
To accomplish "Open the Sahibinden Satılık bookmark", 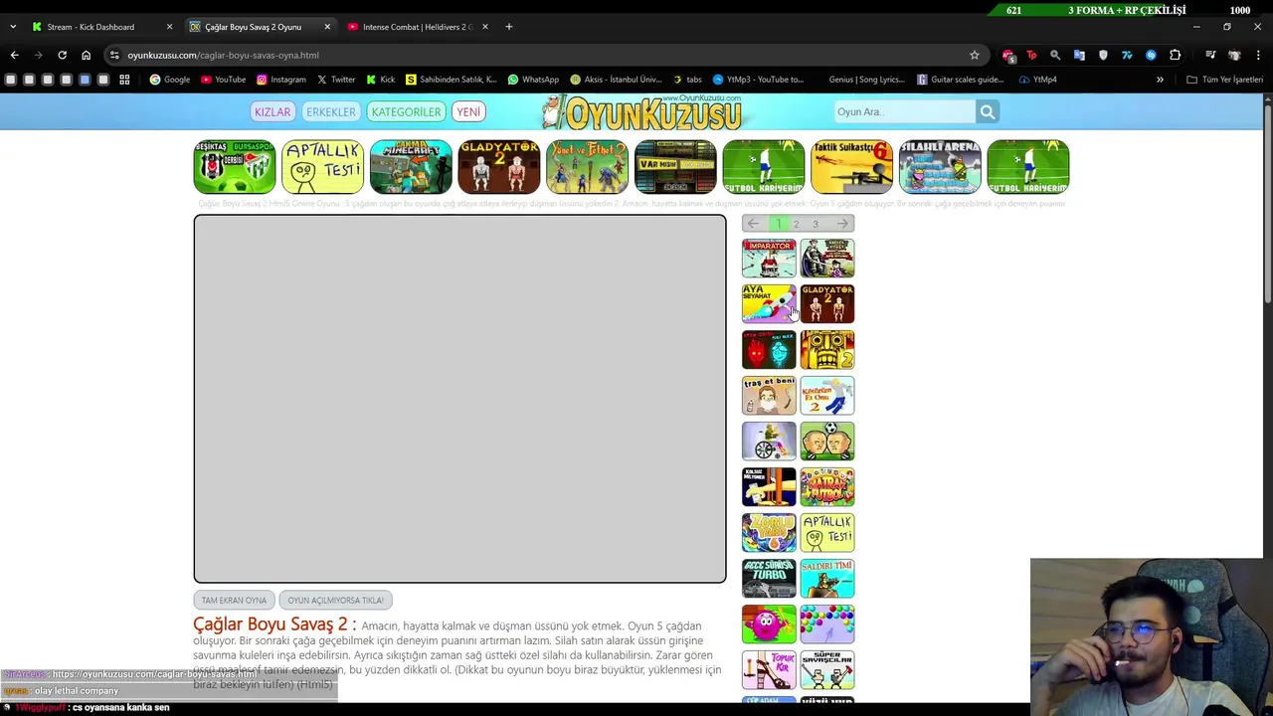I will point(452,80).
